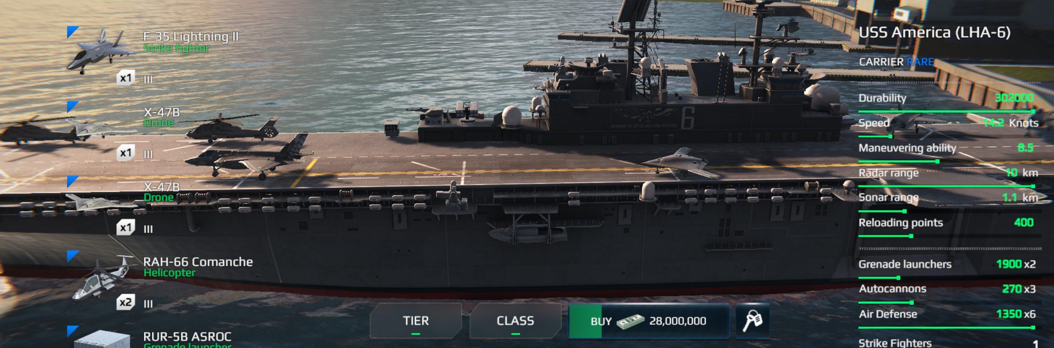This screenshot has width=1054, height=348.
Task: Click the USS America (LHA-6) title
Action: pyautogui.click(x=934, y=33)
